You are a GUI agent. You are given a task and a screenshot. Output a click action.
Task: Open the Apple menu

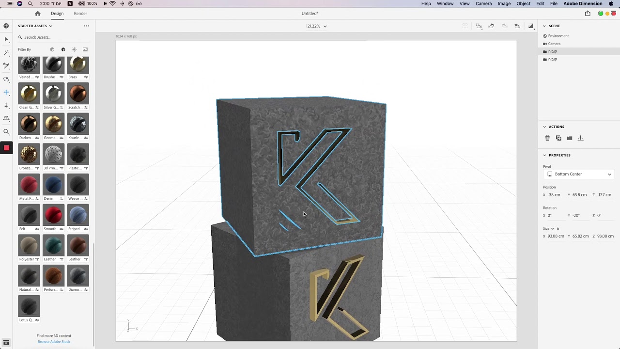tap(611, 3)
